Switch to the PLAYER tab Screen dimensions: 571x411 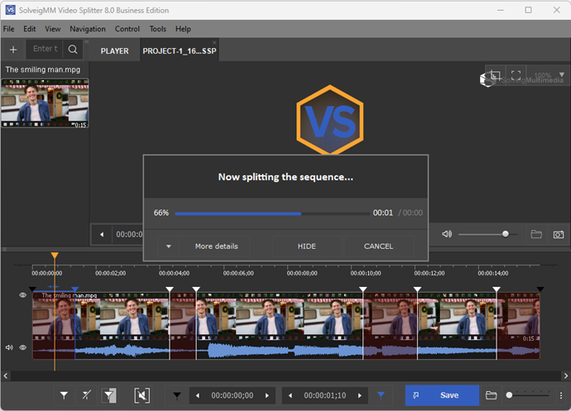pos(115,51)
